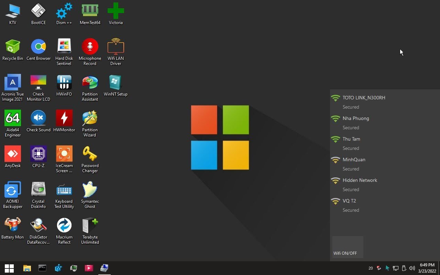Open Password Changer key icon
The height and width of the screenshot is (275, 440).
click(90, 159)
